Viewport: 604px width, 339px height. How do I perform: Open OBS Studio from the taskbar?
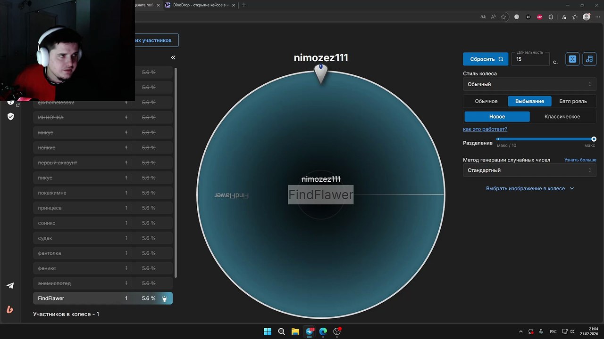[x=337, y=331]
